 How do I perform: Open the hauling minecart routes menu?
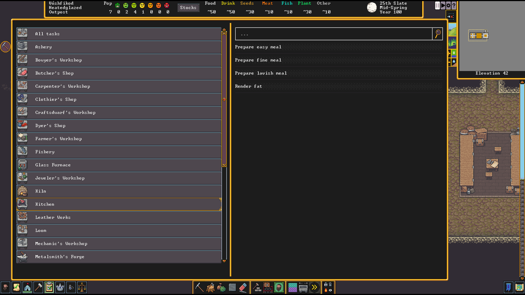[x=304, y=287]
